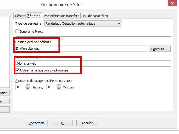Close the Gestionnaire de Sites dialog
179x134 pixels.
coord(172,4)
